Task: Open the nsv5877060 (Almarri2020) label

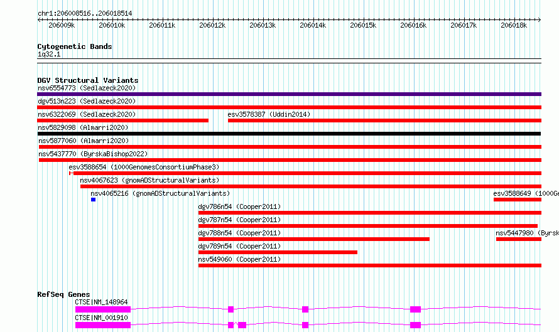Action: pyautogui.click(x=84, y=141)
